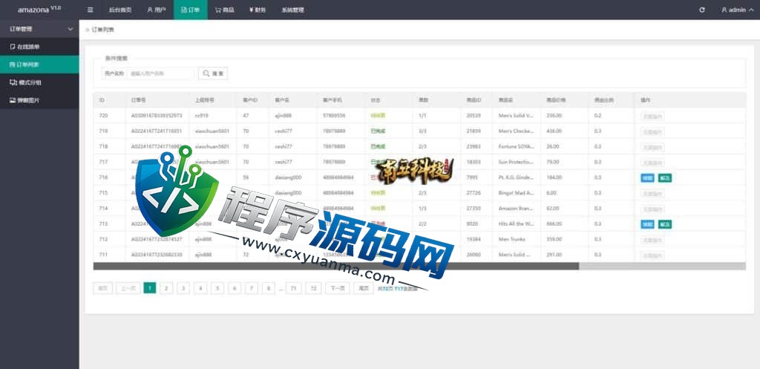
Task: Click the blue action button in row 713
Action: pos(647,224)
